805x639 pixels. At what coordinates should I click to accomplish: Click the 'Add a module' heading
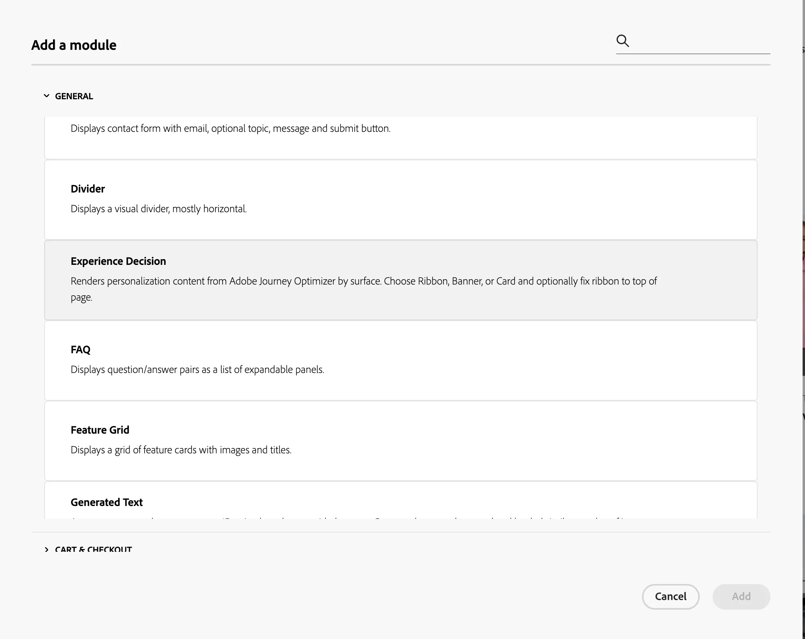coord(74,45)
